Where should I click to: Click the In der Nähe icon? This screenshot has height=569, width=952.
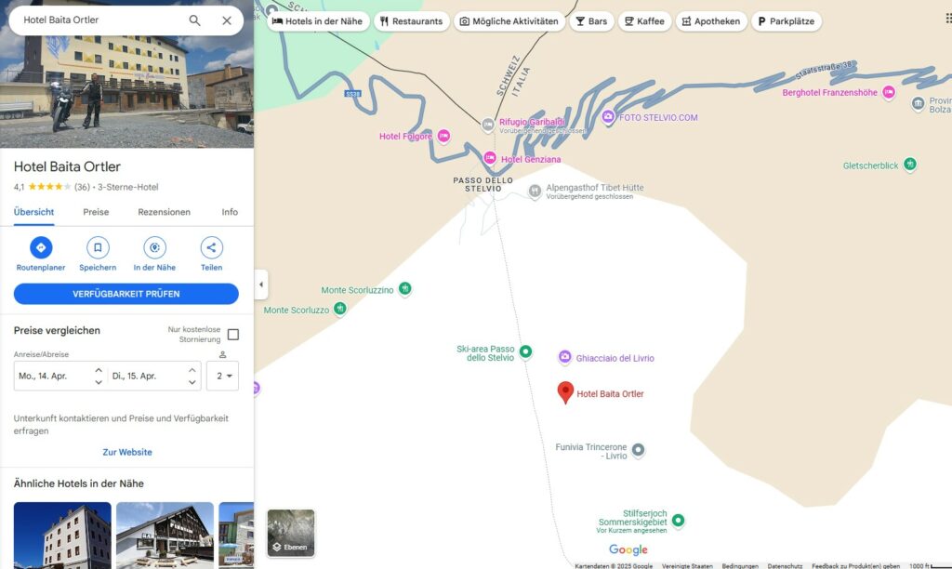pos(154,247)
